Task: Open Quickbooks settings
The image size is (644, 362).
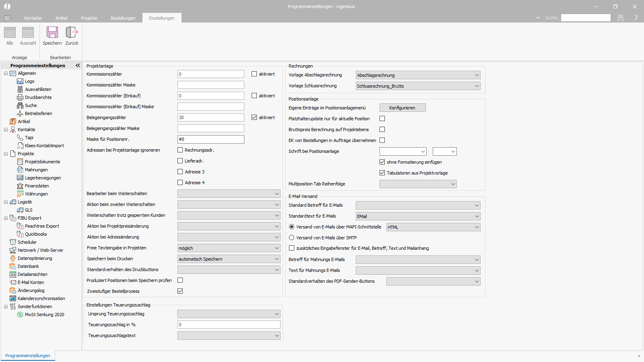Action: pyautogui.click(x=36, y=234)
